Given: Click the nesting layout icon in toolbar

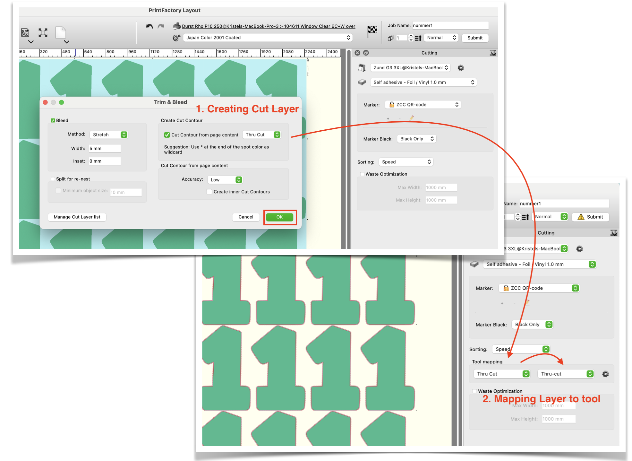Looking at the screenshot, I should (25, 32).
